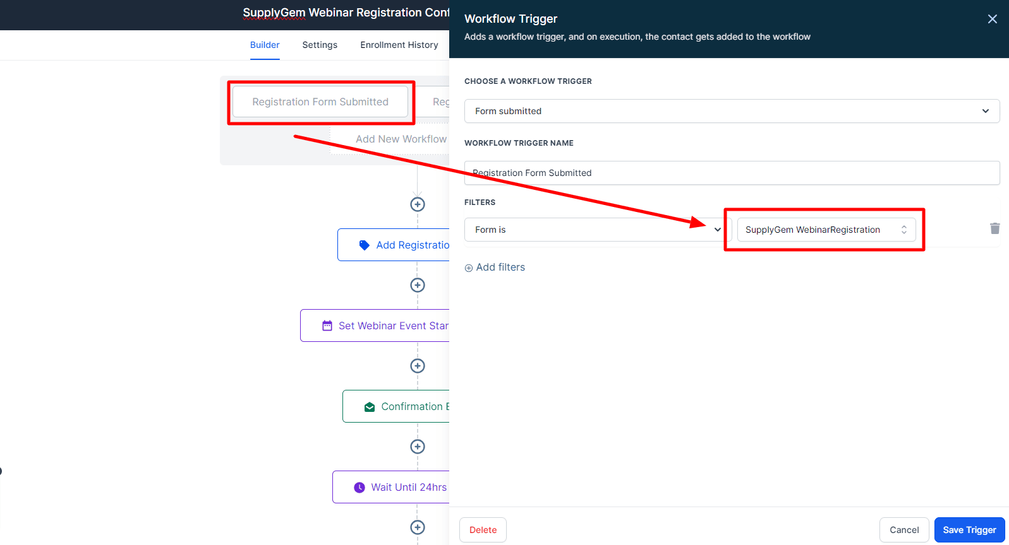Image resolution: width=1009 pixels, height=545 pixels.
Task: Close the Workflow Trigger panel
Action: click(992, 19)
